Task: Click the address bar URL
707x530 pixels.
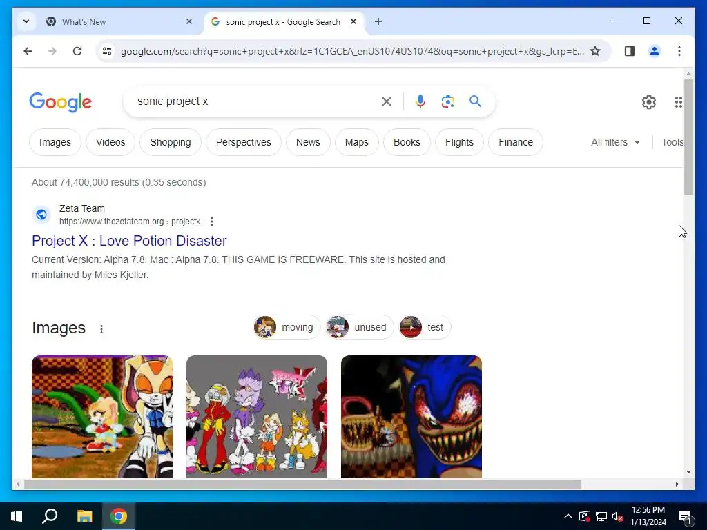Action: tap(351, 51)
